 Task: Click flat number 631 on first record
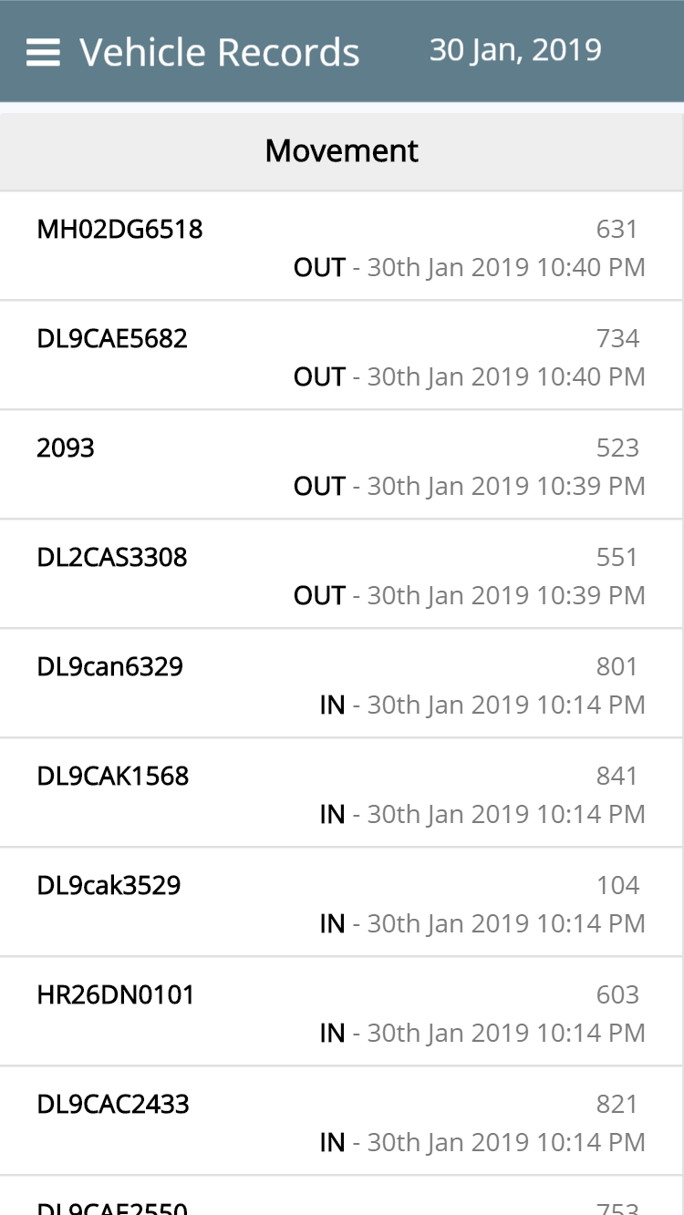(617, 229)
